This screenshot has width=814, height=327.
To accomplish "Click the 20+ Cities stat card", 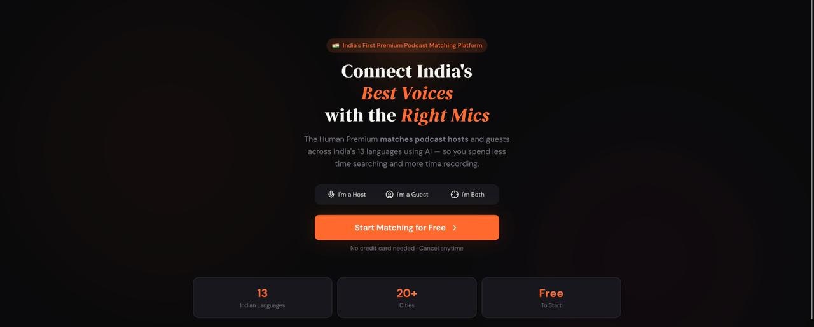I will [407, 297].
